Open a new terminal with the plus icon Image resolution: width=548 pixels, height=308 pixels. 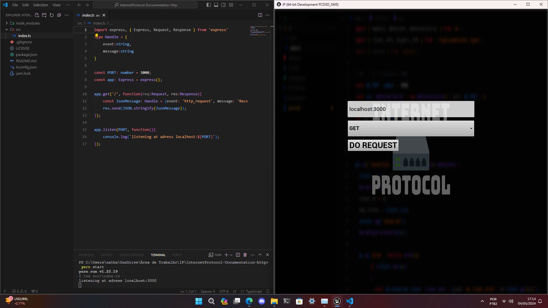tap(226, 255)
